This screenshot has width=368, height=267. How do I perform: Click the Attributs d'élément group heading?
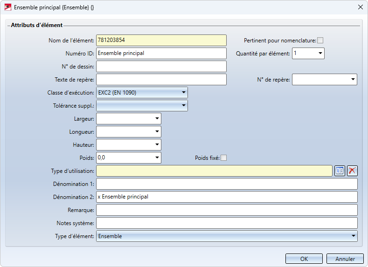(36, 25)
